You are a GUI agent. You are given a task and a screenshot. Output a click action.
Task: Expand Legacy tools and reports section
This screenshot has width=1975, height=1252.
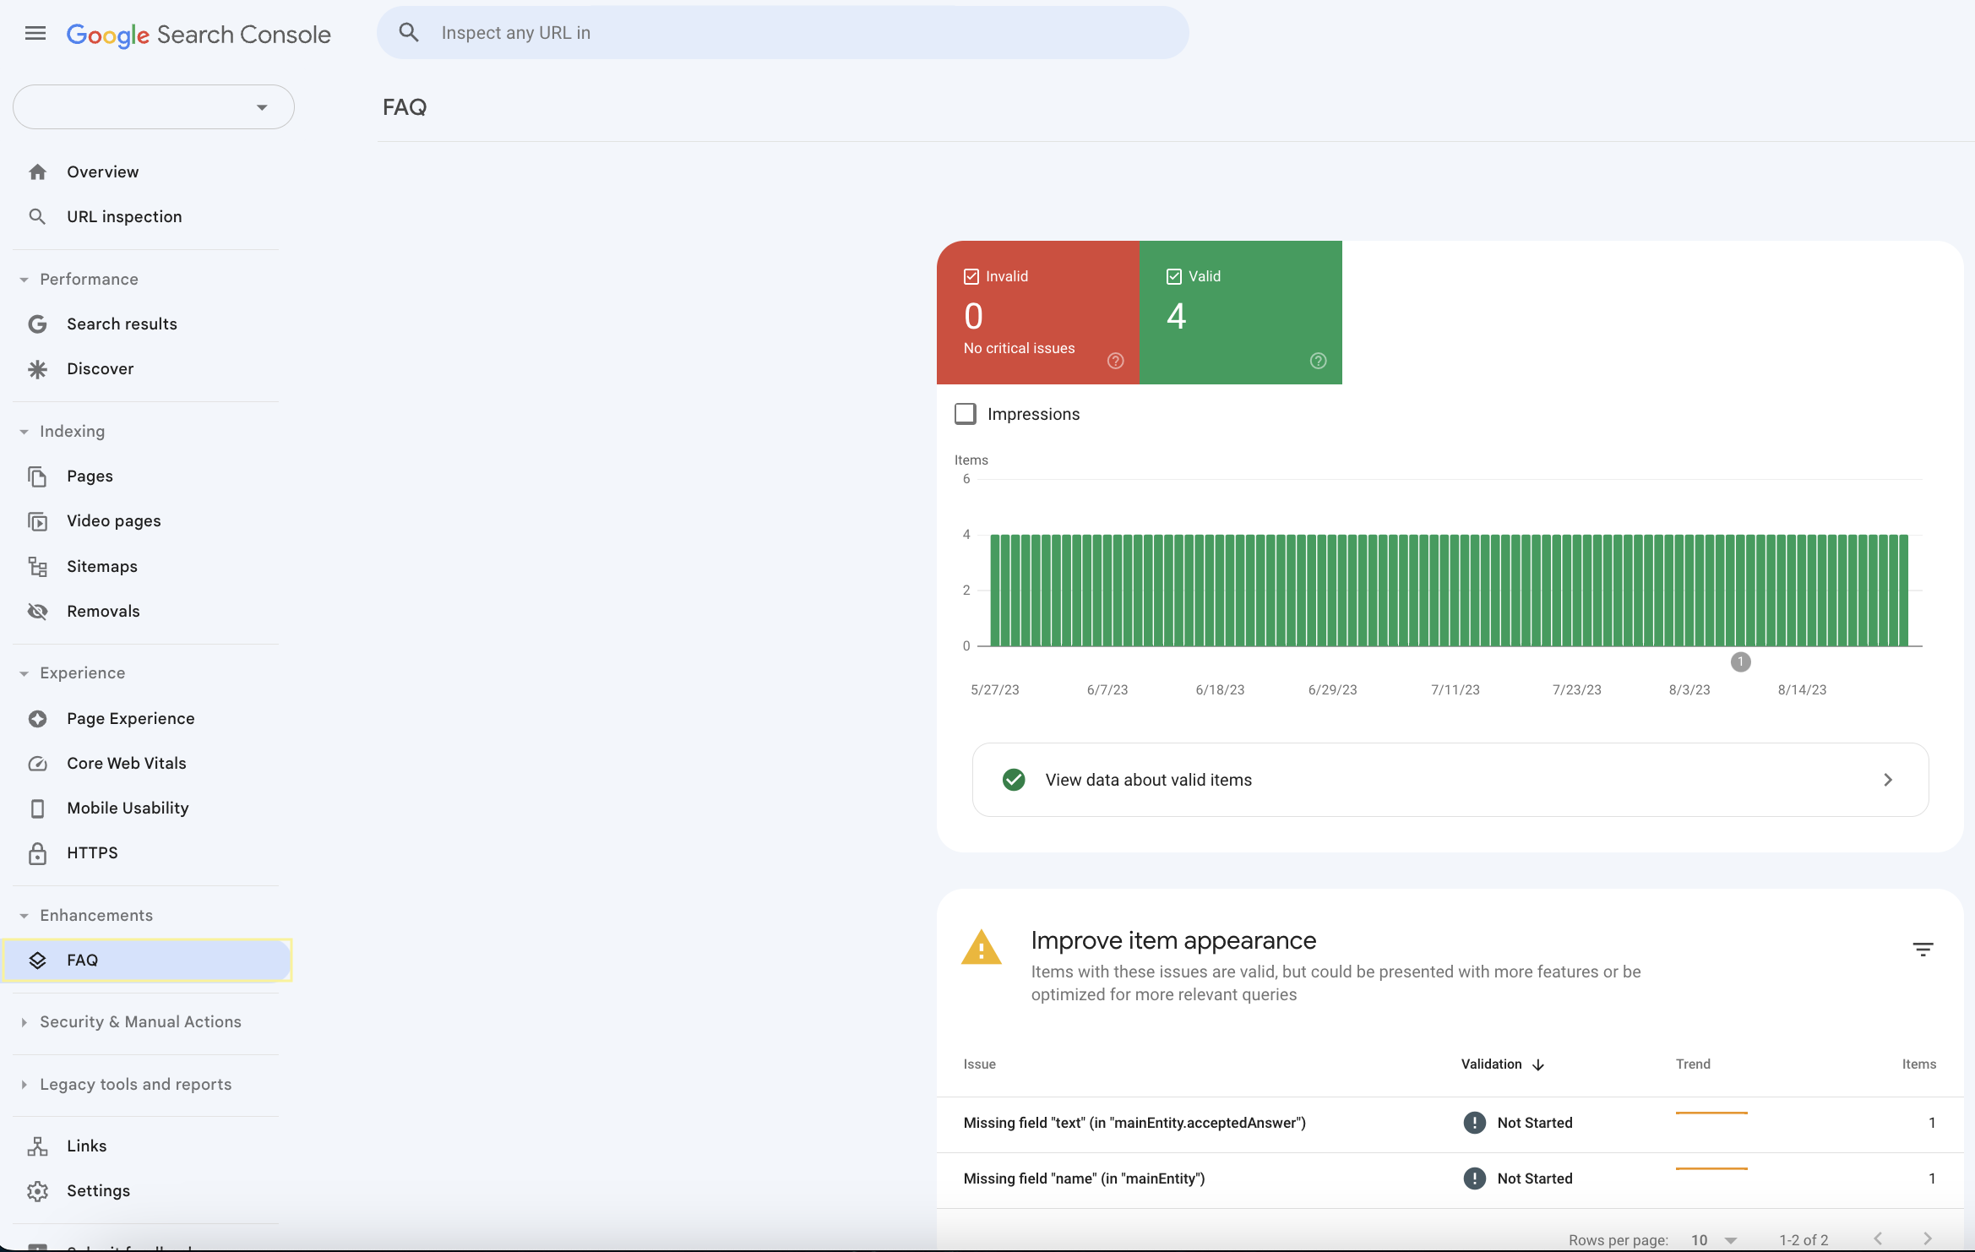(24, 1085)
